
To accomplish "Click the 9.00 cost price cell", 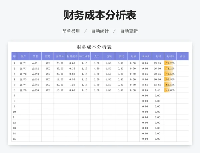I will pyautogui.click(x=146, y=69).
